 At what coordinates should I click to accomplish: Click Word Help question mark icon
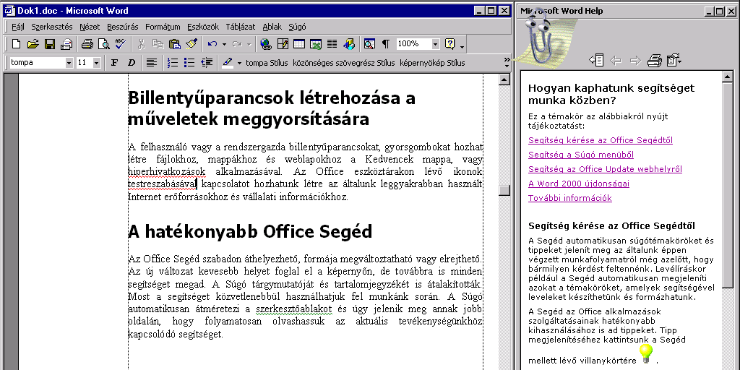click(449, 44)
